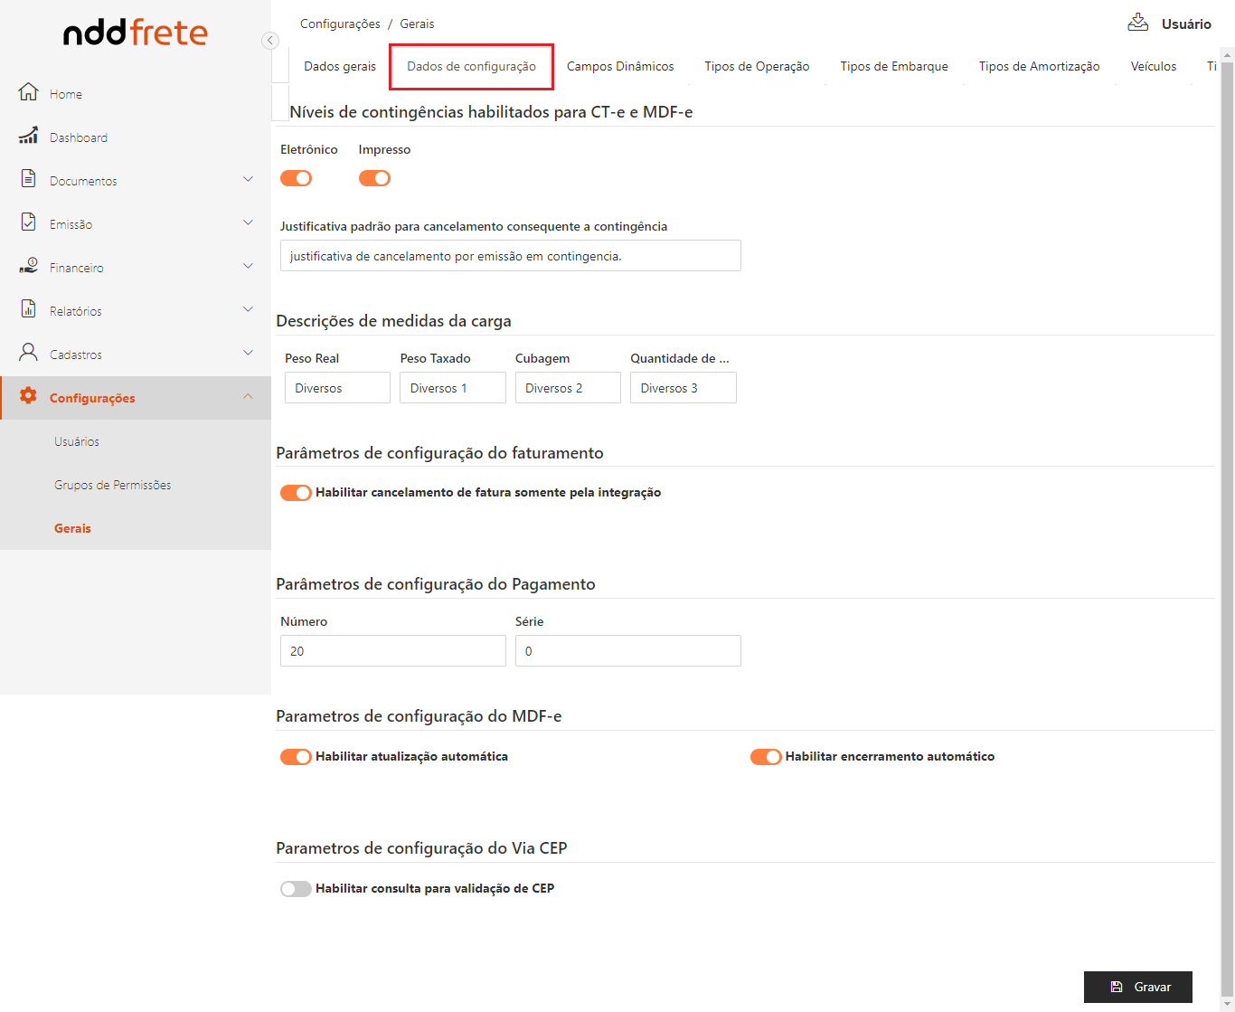Image resolution: width=1235 pixels, height=1012 pixels.
Task: Open the Tipos de Operação tab
Action: pyautogui.click(x=757, y=67)
